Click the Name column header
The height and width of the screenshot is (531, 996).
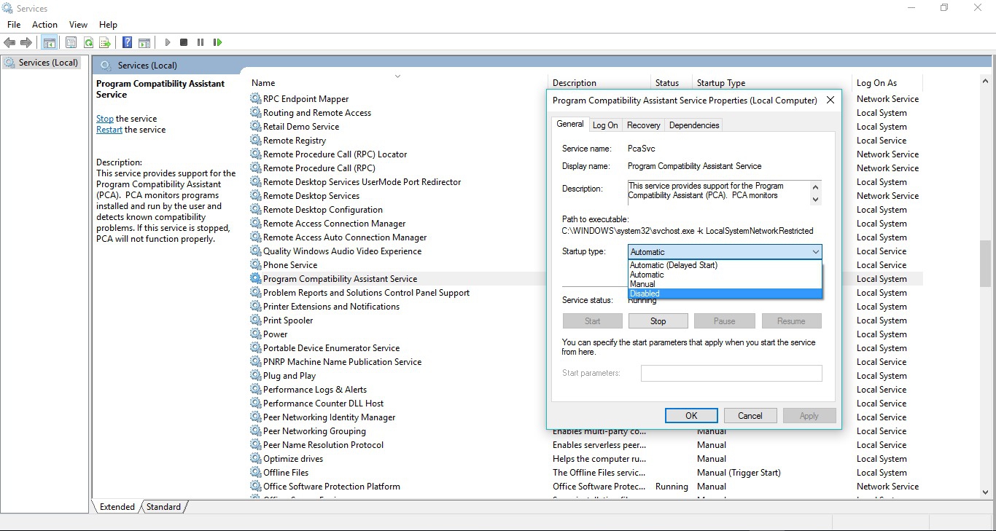coord(397,83)
